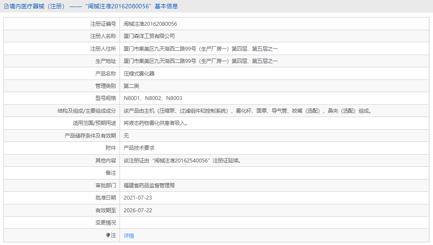This screenshot has width=433, height=245.
Task: Click the 备注 label
Action: point(111,173)
